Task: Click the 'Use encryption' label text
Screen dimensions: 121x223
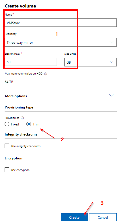Action: coord(20,170)
